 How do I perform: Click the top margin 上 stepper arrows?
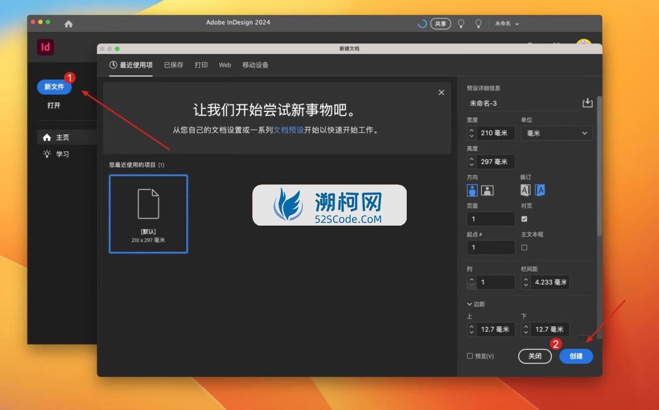tap(472, 329)
